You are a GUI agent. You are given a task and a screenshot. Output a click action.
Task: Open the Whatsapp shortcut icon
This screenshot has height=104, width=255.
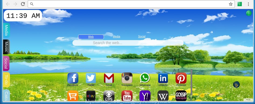145,78
